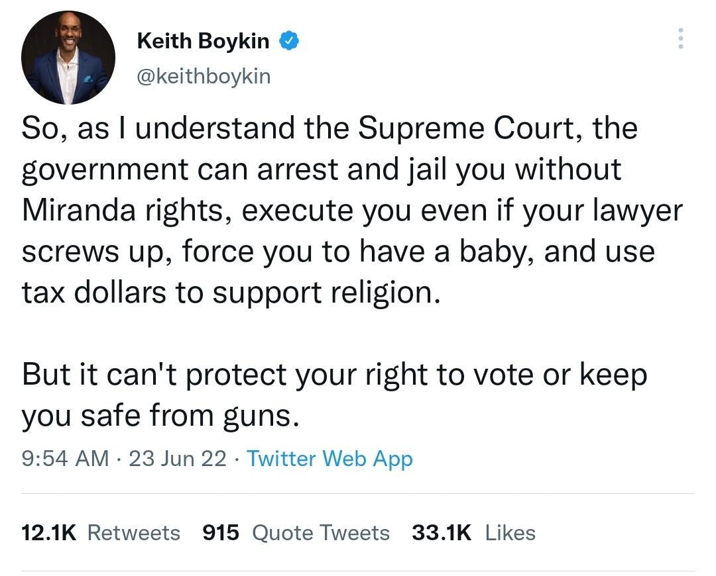Click the blue checkmark to view verification info
Screen dimensions: 716x576
290,40
